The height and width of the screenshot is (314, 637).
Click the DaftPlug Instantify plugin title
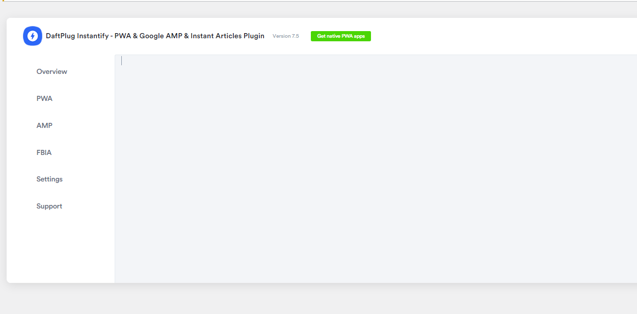pos(155,36)
